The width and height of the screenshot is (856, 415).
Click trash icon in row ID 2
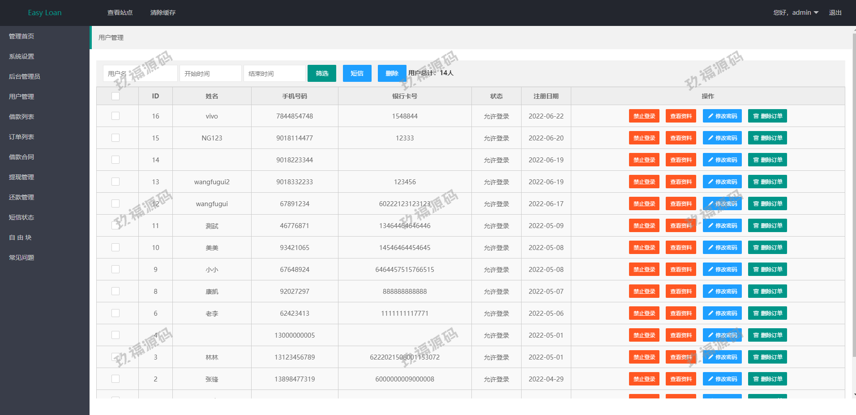coord(756,379)
